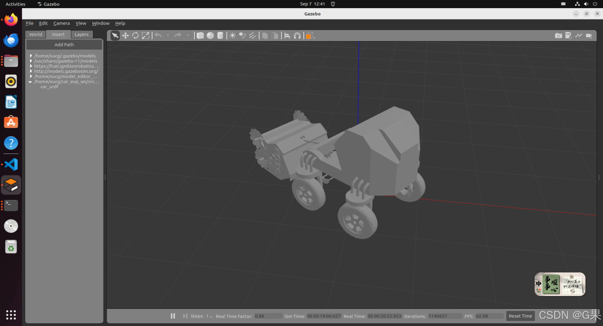Open the data logger icon
603x326 pixels.
click(568, 35)
